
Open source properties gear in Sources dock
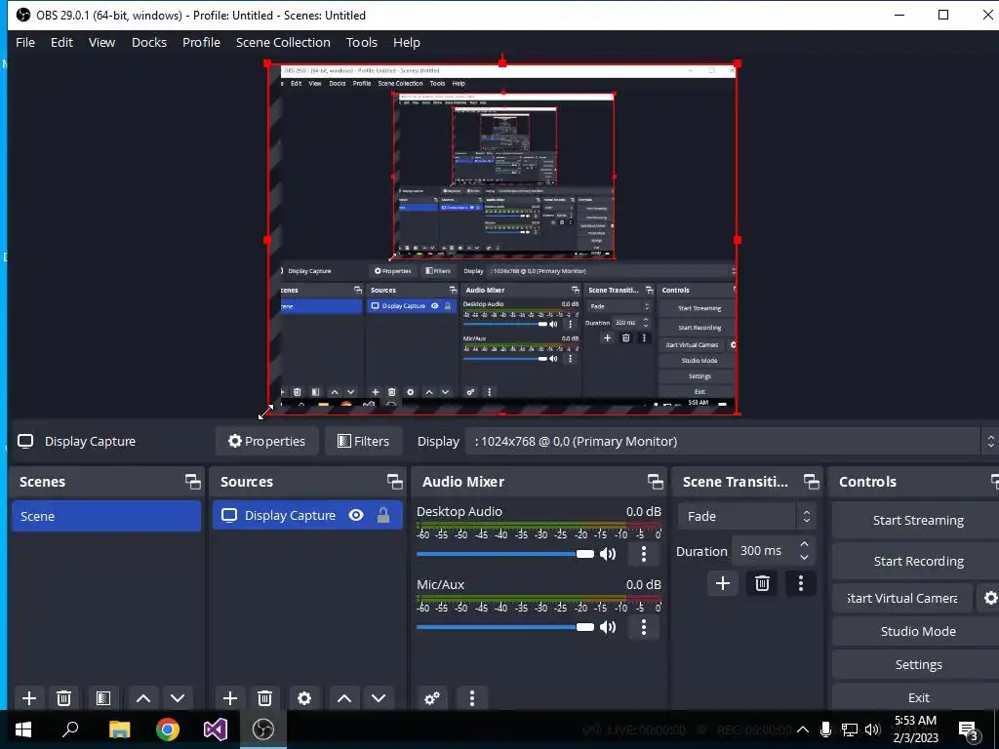pos(304,698)
